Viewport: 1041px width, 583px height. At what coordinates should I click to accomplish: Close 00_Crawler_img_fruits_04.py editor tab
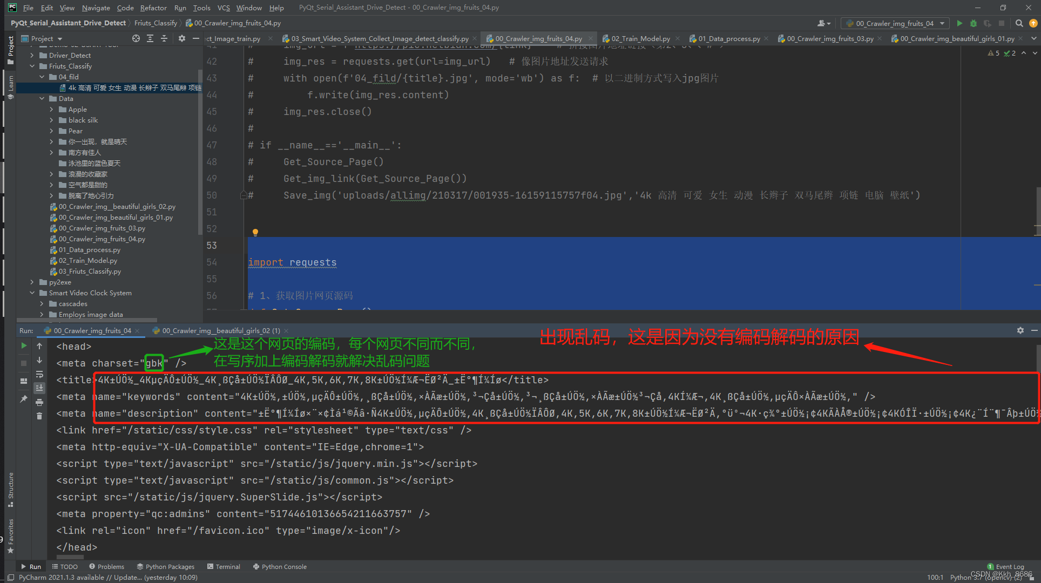tap(590, 38)
